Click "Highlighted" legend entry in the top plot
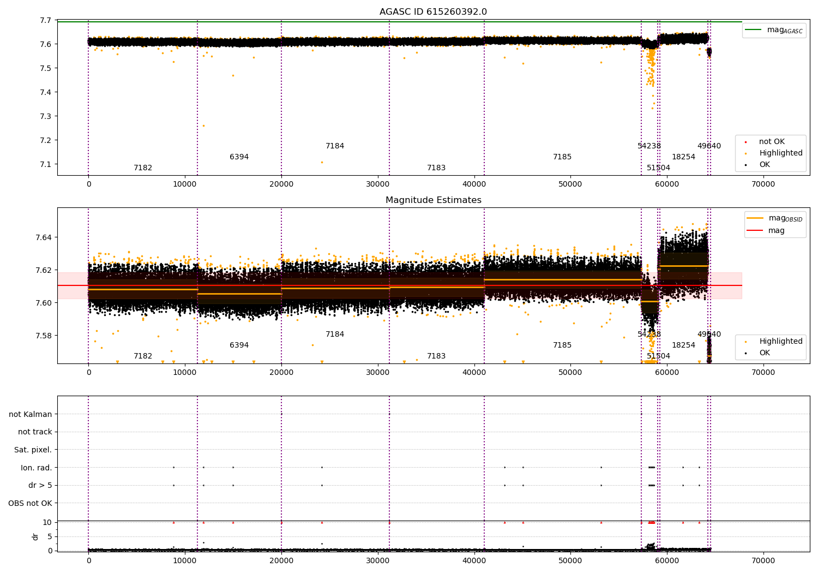The width and height of the screenshot is (818, 573). point(774,153)
